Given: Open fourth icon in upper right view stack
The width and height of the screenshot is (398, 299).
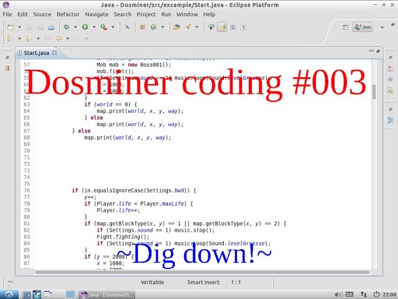Looking at the screenshot, I should (x=391, y=90).
